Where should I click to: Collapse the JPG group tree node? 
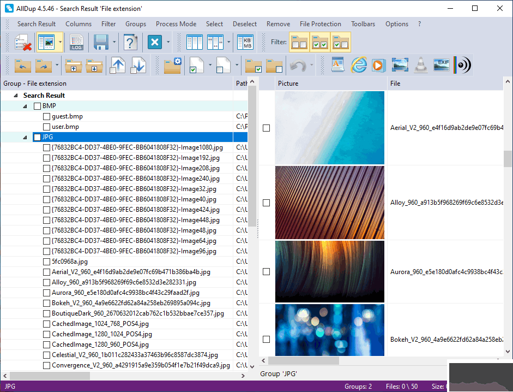point(25,137)
